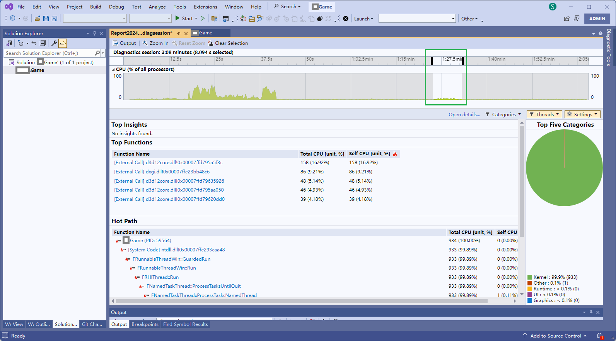Click the Save icon in toolbar
Viewport: 616px width, 341px height.
(x=46, y=19)
